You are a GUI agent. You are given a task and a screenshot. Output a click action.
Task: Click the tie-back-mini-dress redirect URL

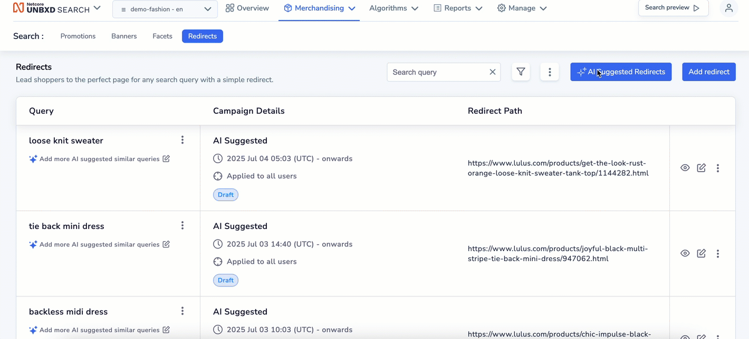[558, 253]
